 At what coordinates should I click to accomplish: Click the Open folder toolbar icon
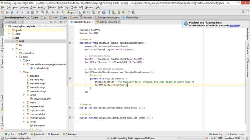[x=3, y=12]
